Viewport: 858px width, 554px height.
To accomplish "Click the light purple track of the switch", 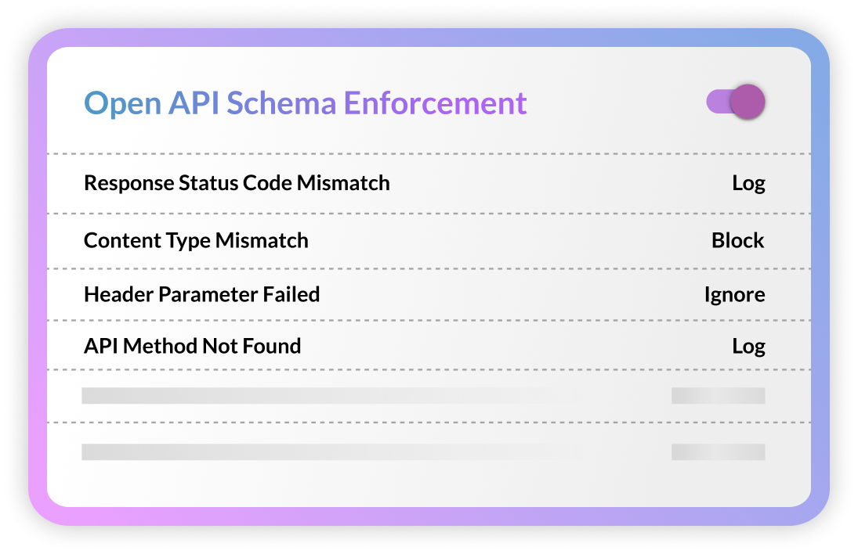I will 718,102.
